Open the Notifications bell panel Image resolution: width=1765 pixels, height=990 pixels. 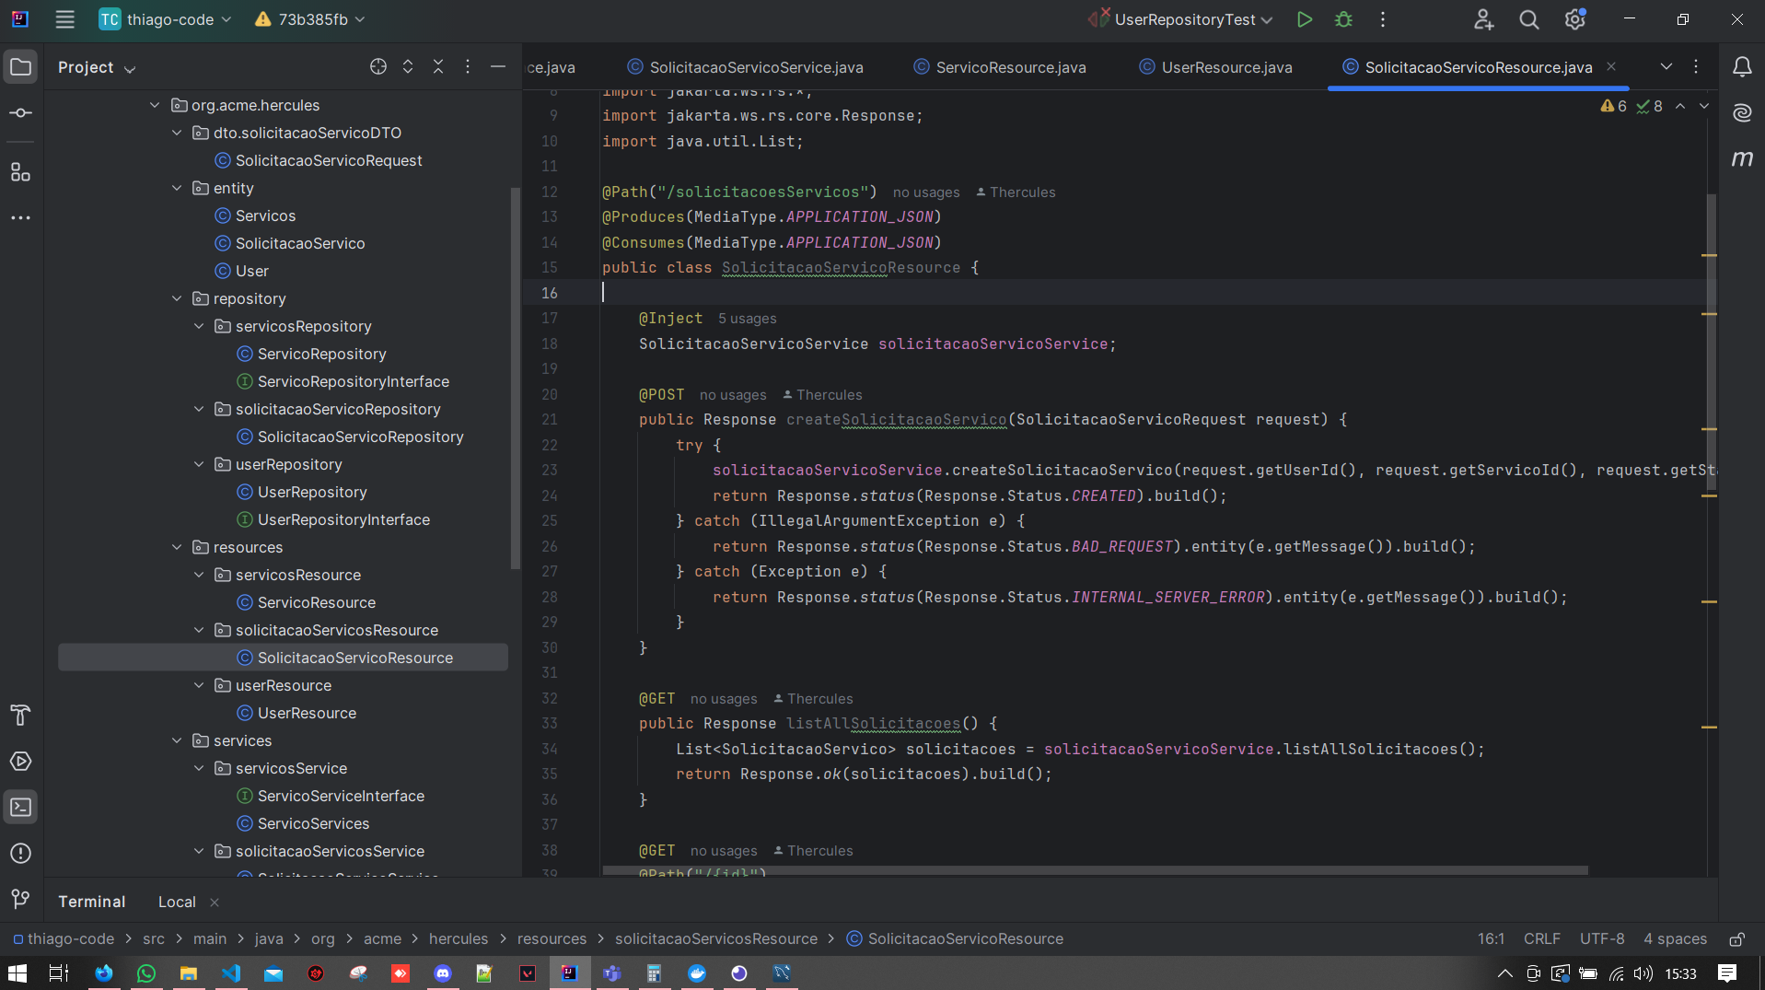[1742, 66]
